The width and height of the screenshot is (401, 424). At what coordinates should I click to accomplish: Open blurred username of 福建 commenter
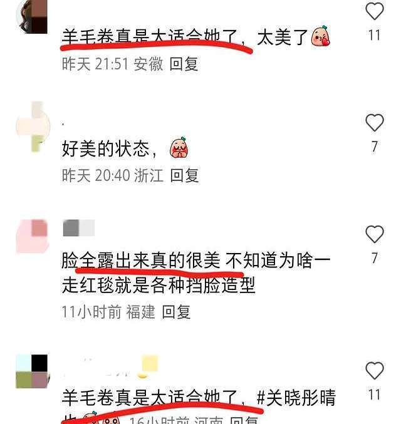click(79, 228)
